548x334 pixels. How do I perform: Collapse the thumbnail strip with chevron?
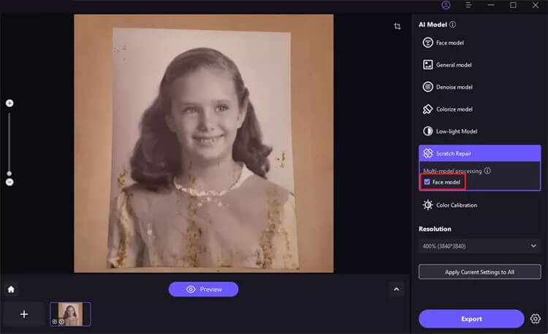[397, 290]
